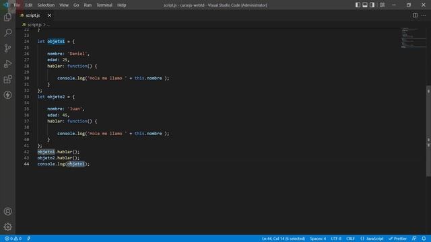This screenshot has width=431, height=242.
Task: Click line number 44 in gutter
Action: tap(26, 164)
